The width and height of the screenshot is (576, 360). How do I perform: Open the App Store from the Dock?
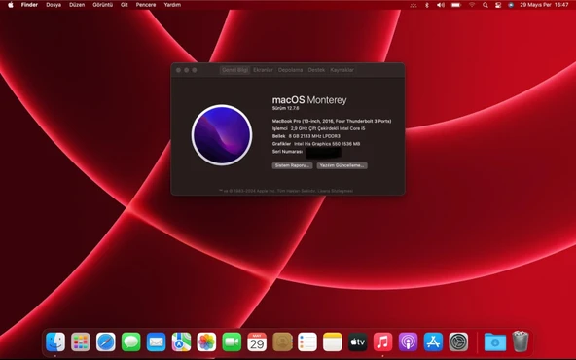[433, 342]
